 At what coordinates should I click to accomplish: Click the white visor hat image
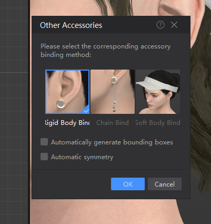(x=157, y=84)
